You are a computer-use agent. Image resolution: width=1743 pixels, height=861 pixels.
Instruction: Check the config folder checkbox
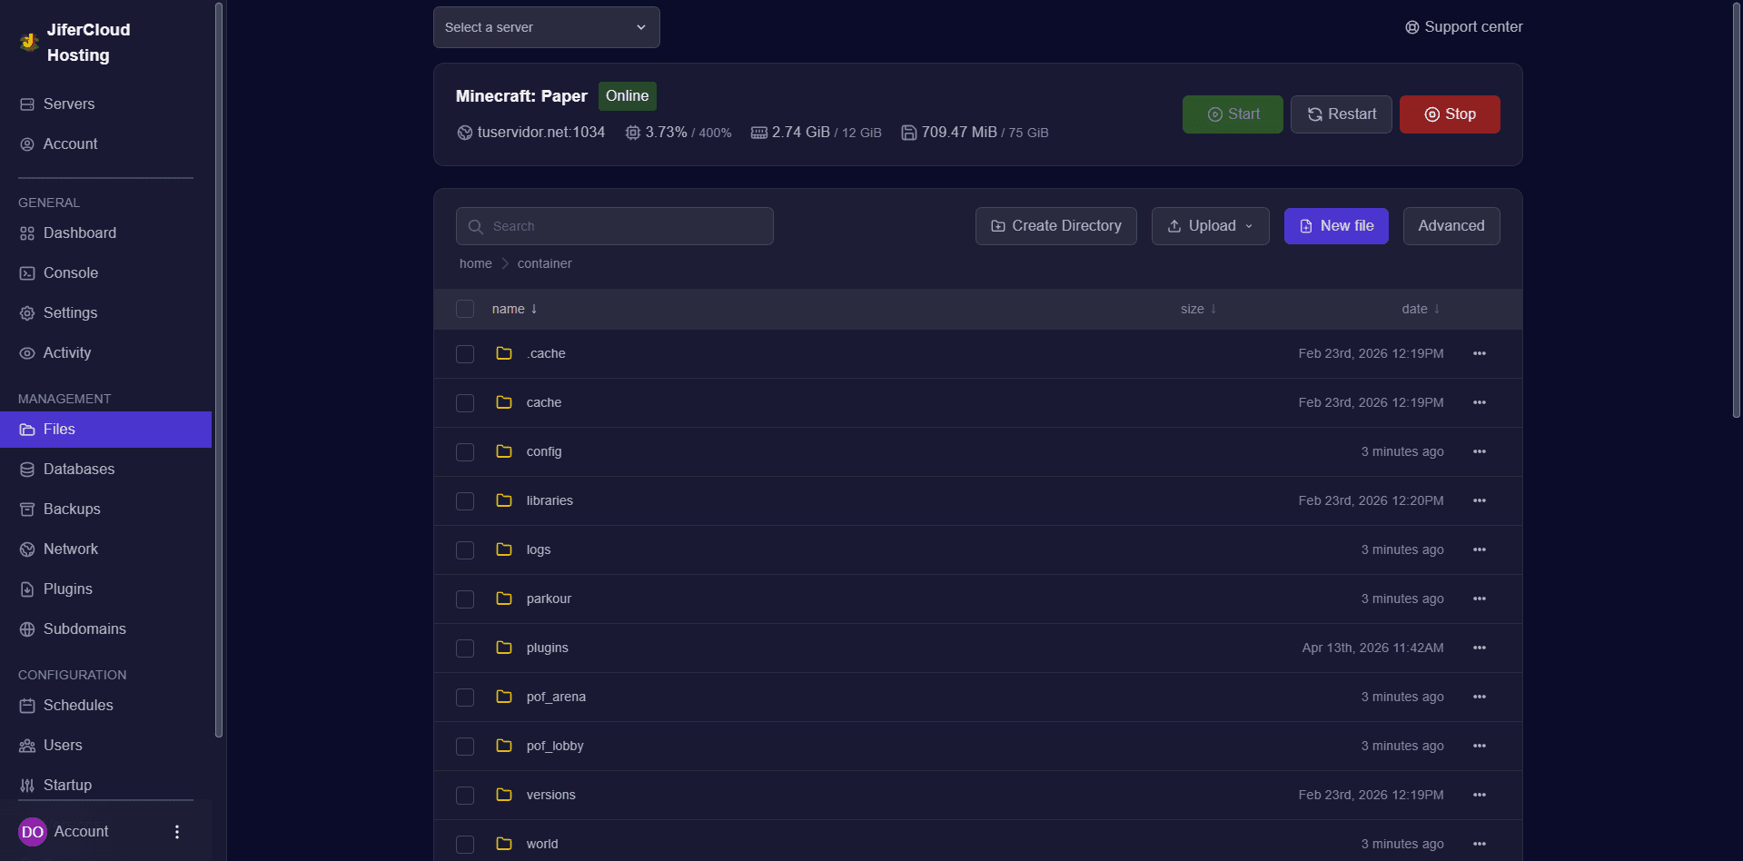click(x=465, y=451)
